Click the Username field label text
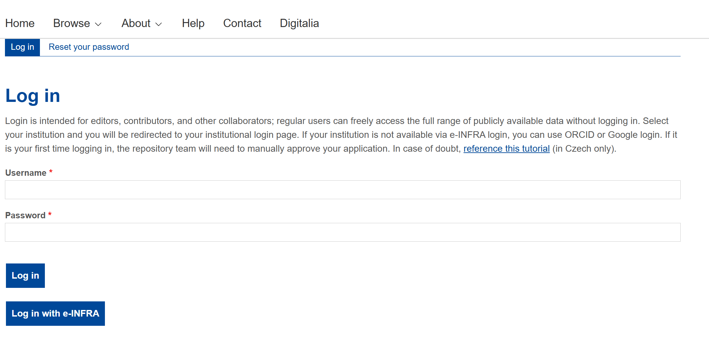 click(25, 172)
